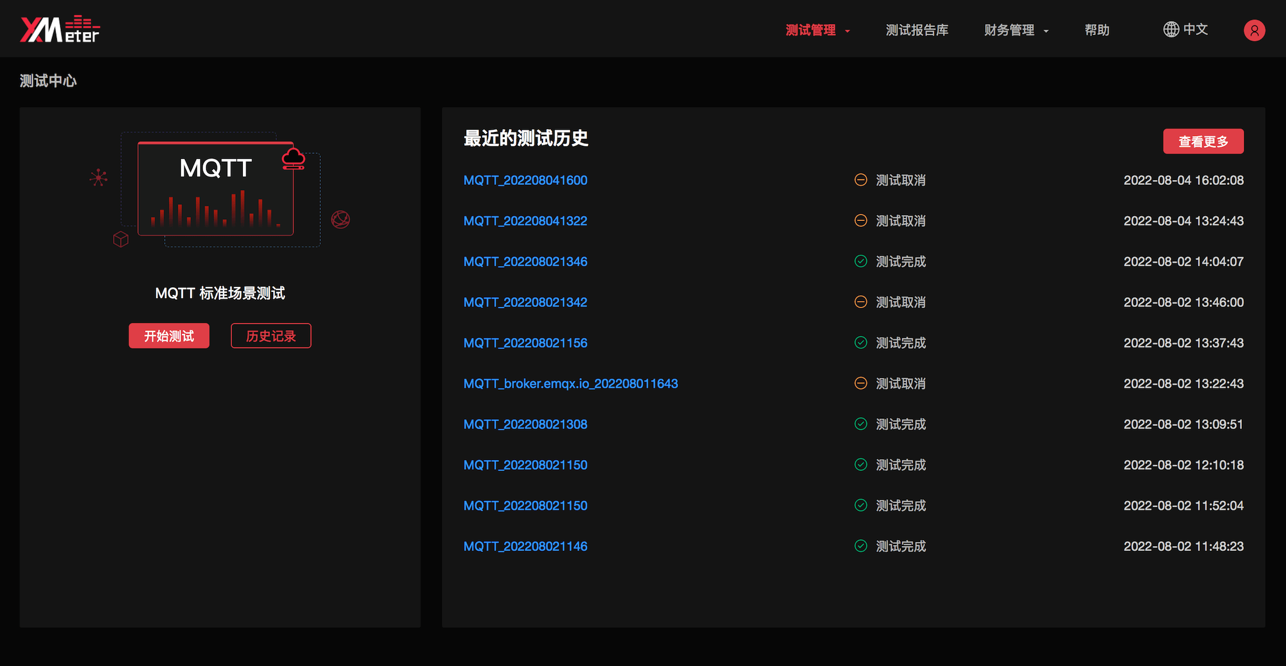Screen dimensions: 1286x666
Task: Open the 测试报告库 menu item
Action: tap(916, 30)
